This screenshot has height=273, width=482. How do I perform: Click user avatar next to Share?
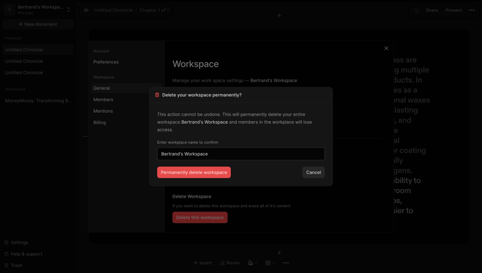tap(416, 10)
